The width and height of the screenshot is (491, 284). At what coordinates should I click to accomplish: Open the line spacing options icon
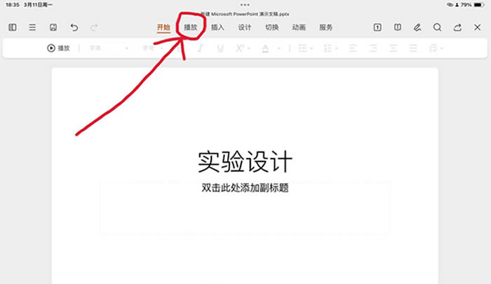pyautogui.click(x=433, y=48)
